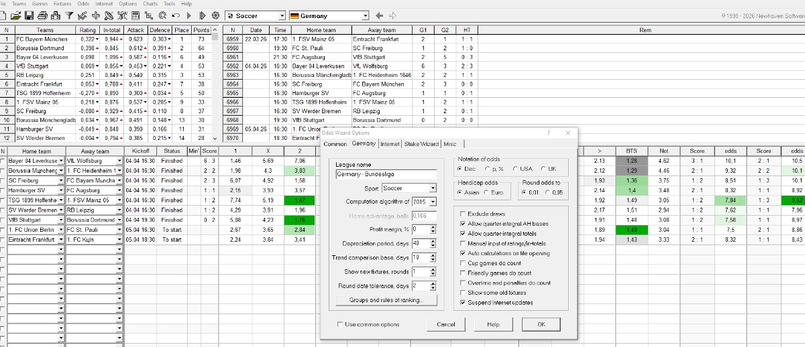Viewport: 805px width, 347px height.
Task: Click the Save floppy disk icon
Action: click(x=30, y=15)
